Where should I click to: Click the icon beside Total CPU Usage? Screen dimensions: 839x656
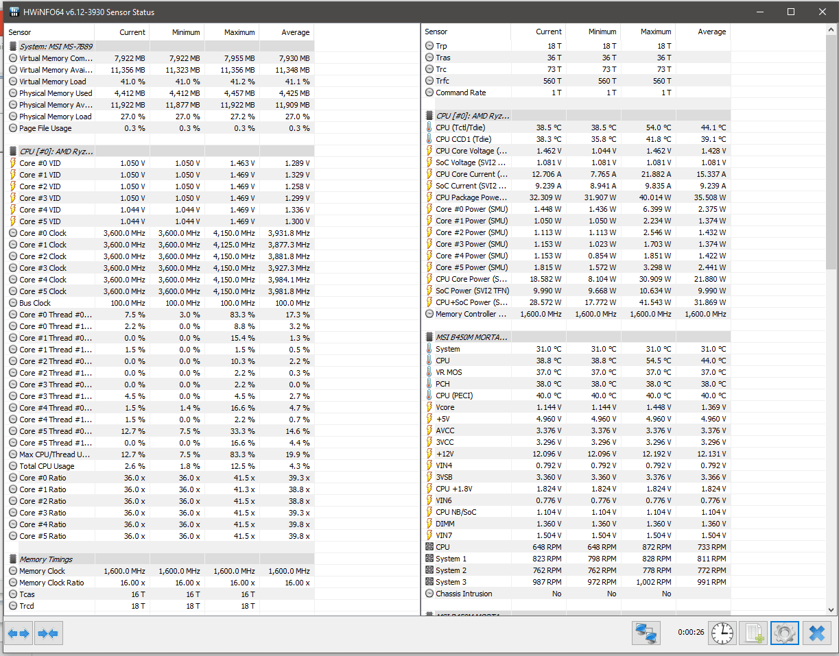pos(13,466)
